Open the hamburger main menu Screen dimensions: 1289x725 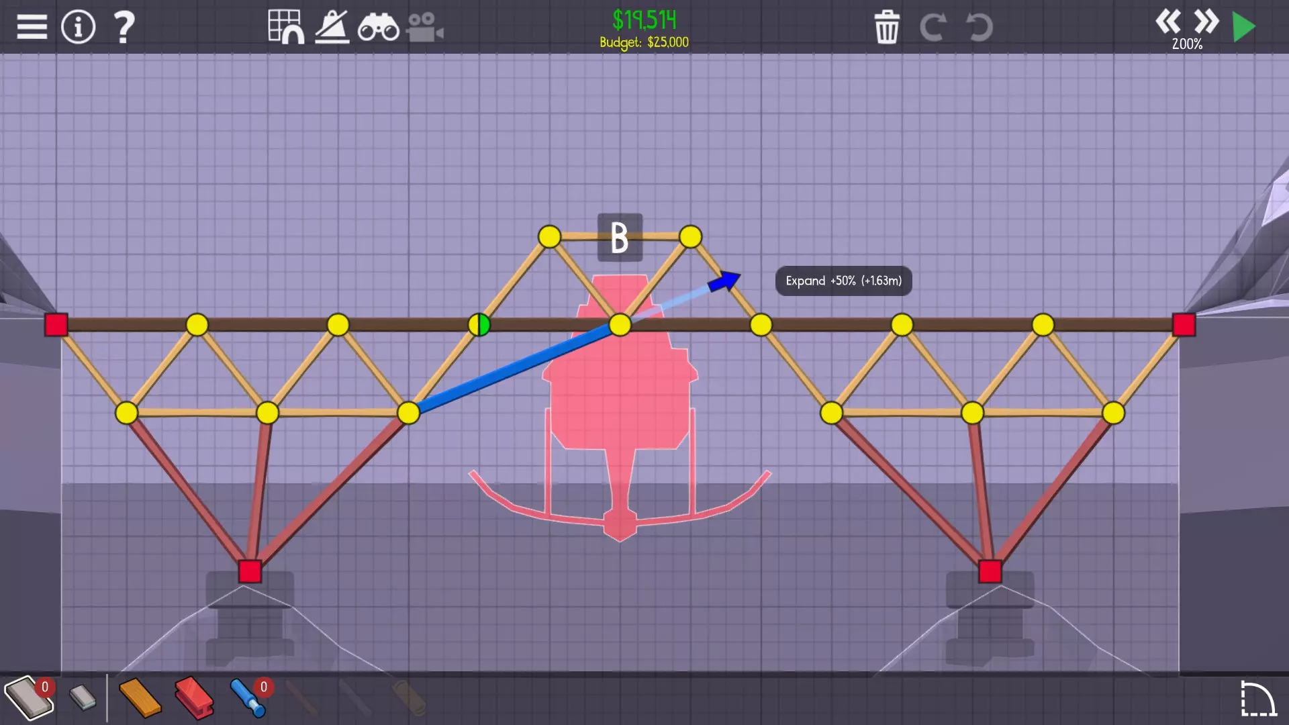point(32,27)
